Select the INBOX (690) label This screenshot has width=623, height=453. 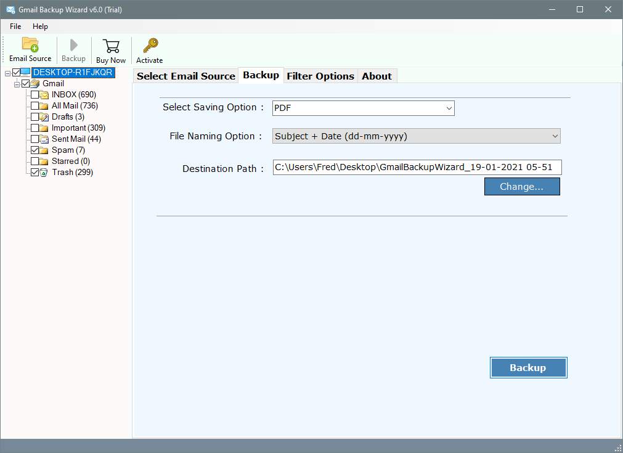point(74,94)
